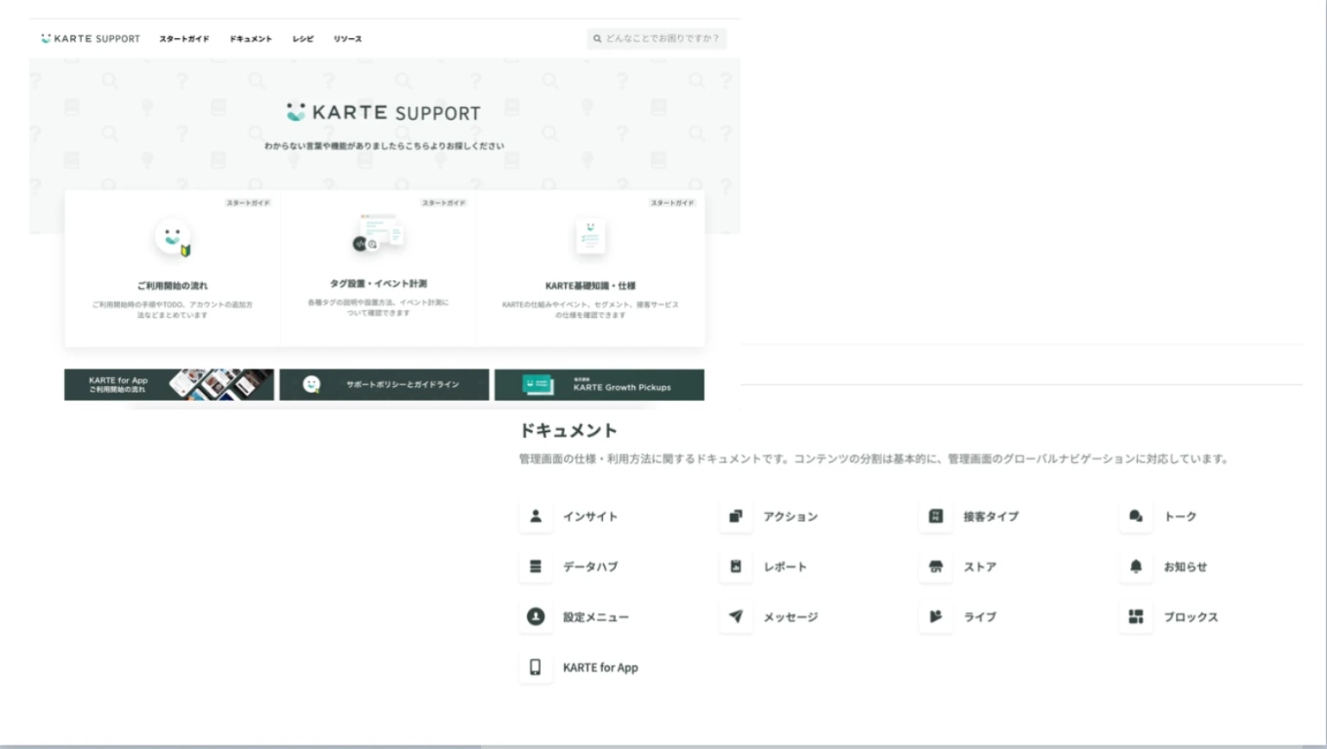
Task: Open the KARTE for App ご利用開始の流れ banner
Action: pos(169,384)
